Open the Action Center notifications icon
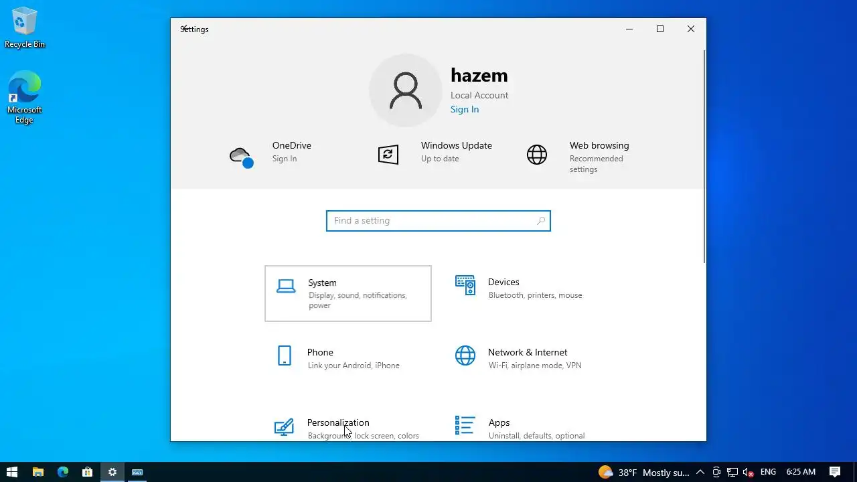 pyautogui.click(x=835, y=472)
